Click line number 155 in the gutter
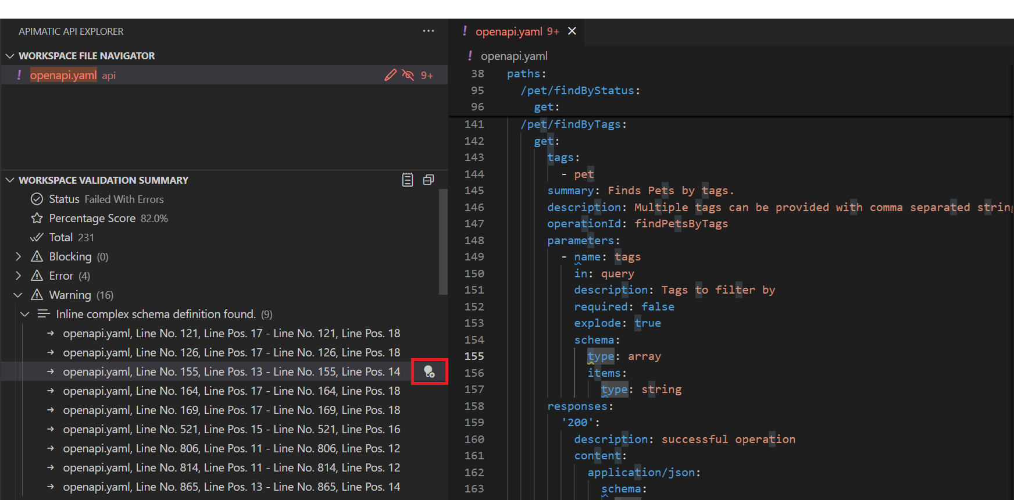 [x=474, y=356]
